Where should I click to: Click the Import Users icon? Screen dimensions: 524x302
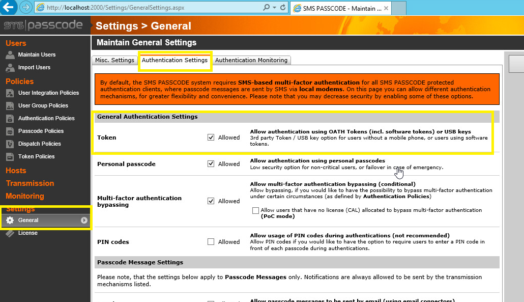[10, 68]
